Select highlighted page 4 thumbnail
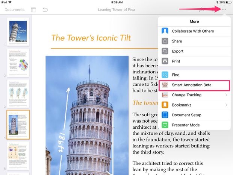233x175 pixels. coord(18,125)
